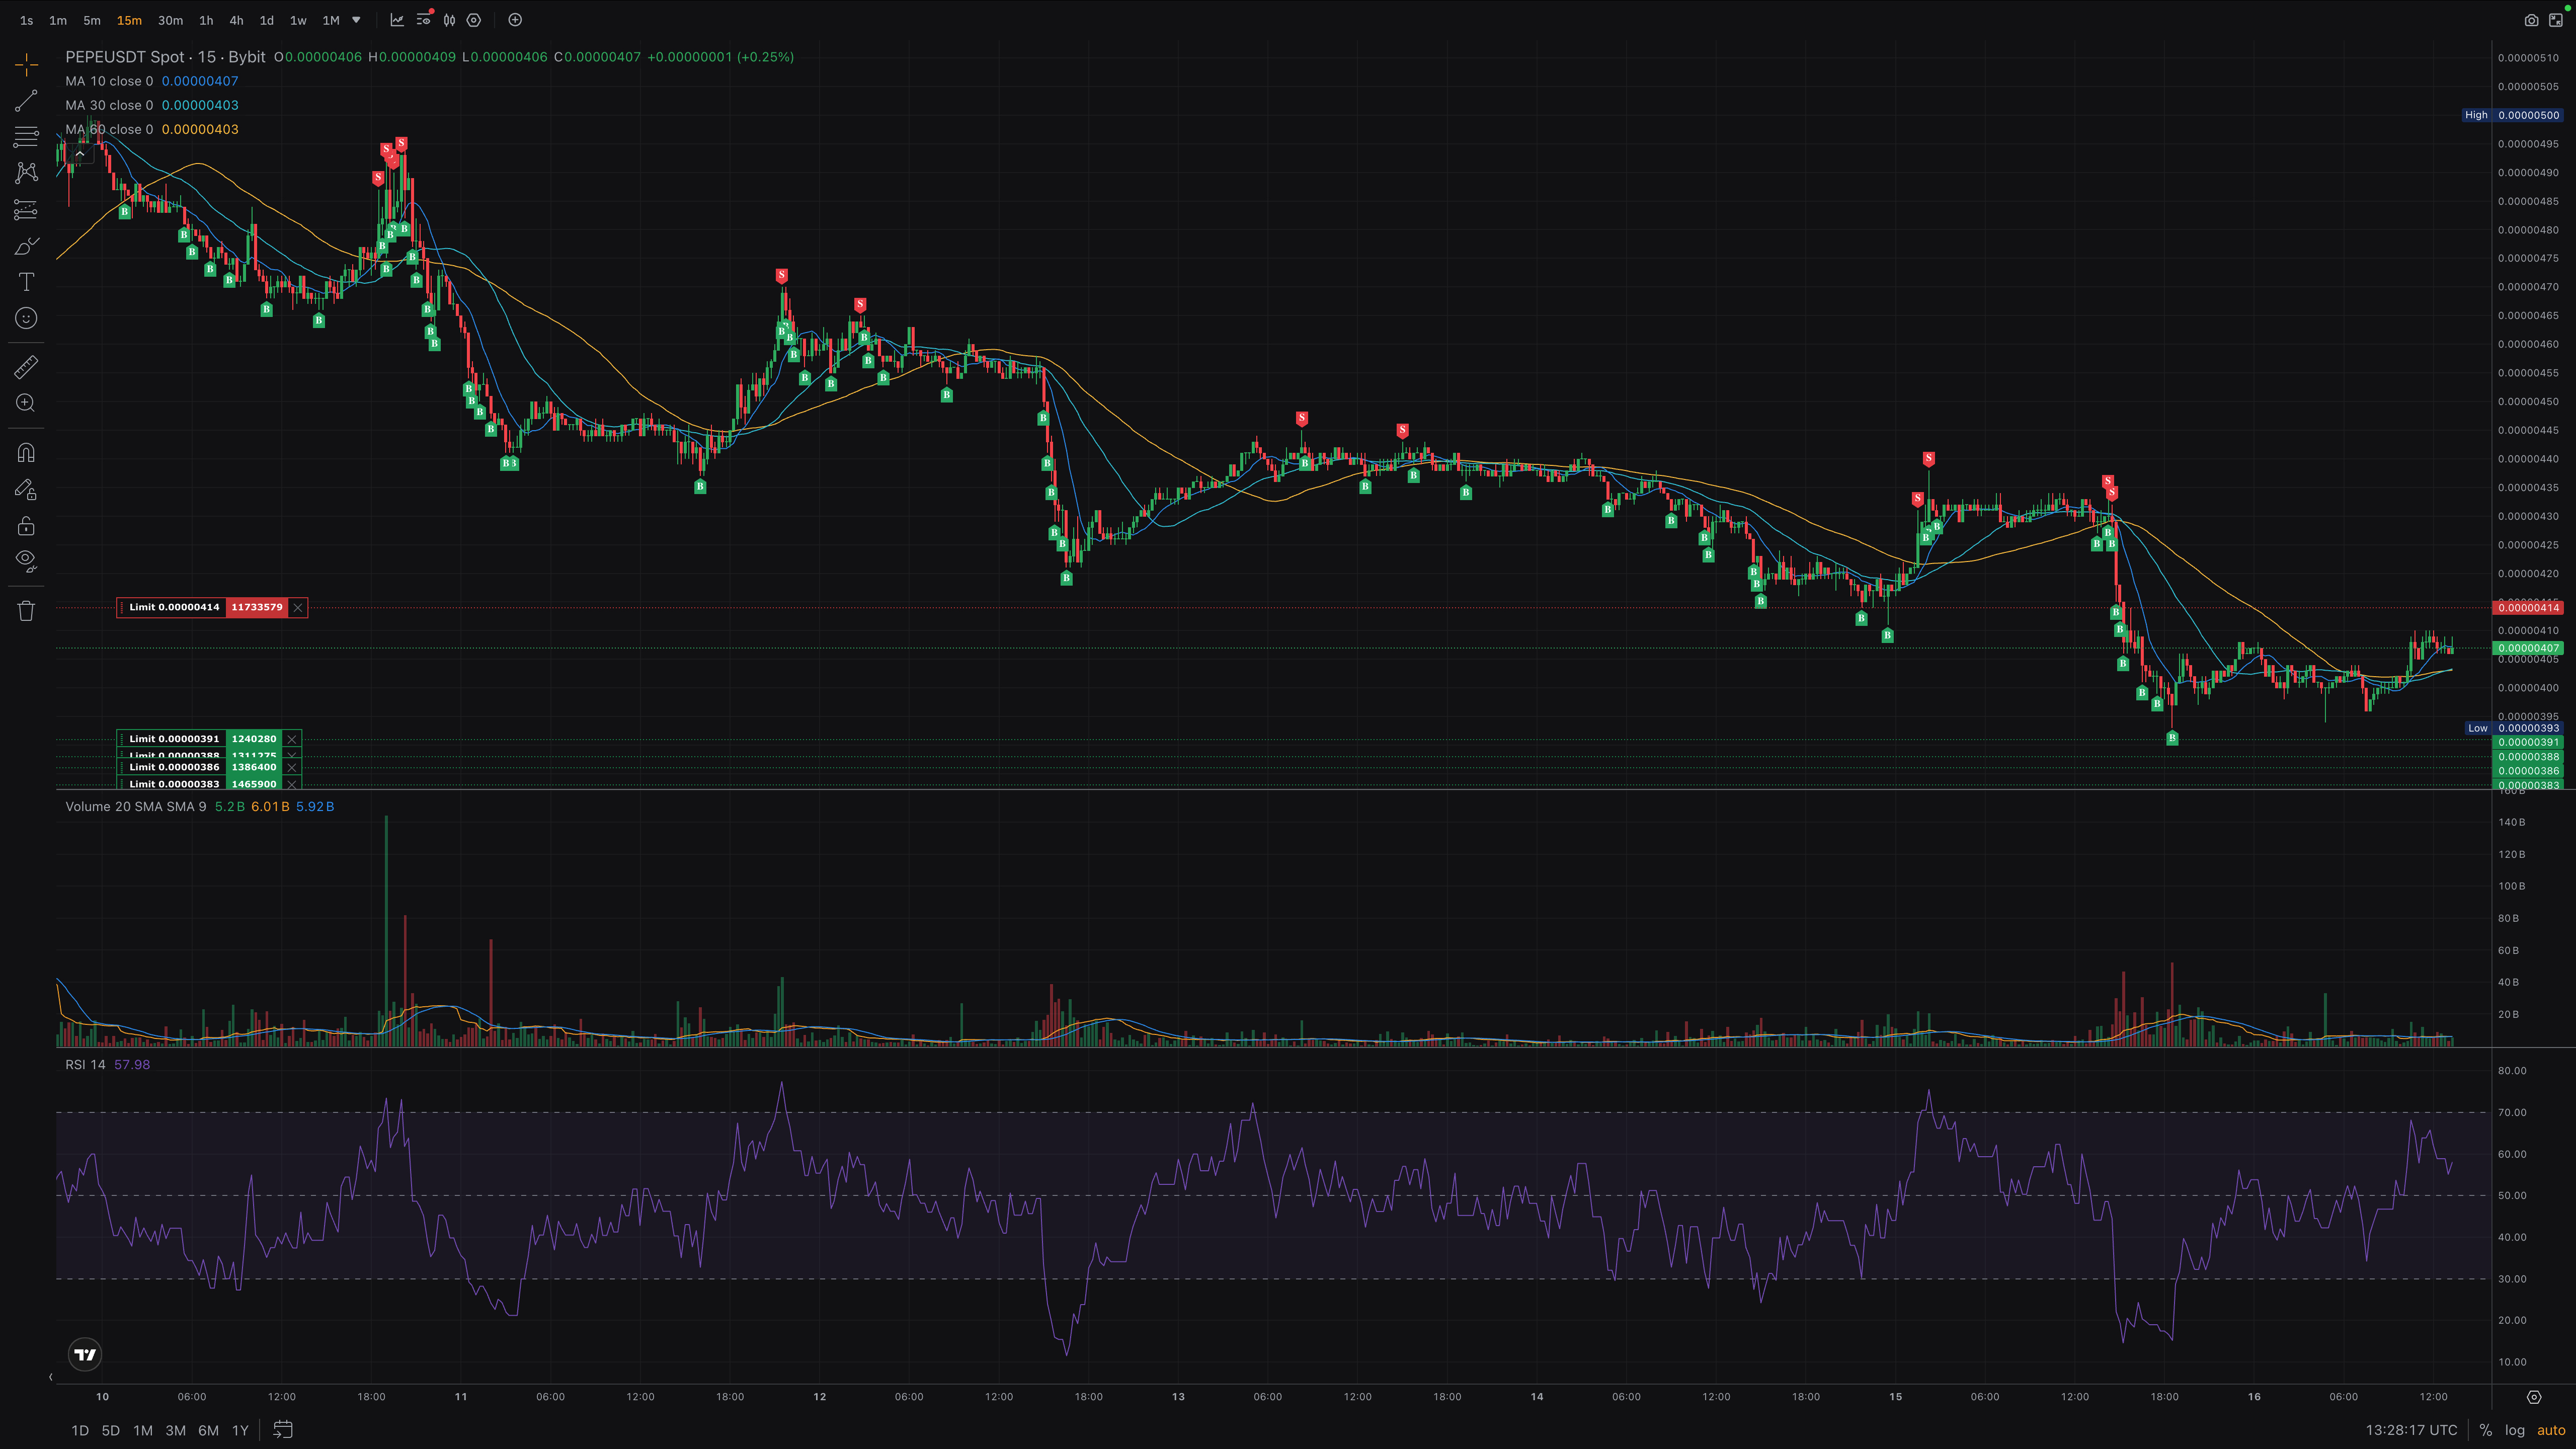This screenshot has width=2576, height=1449.
Task: Enable log scale
Action: point(2515,1431)
